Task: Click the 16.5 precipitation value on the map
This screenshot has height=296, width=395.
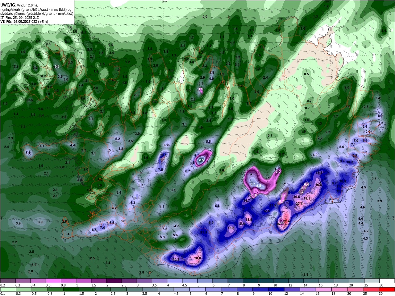Action: tap(297, 197)
